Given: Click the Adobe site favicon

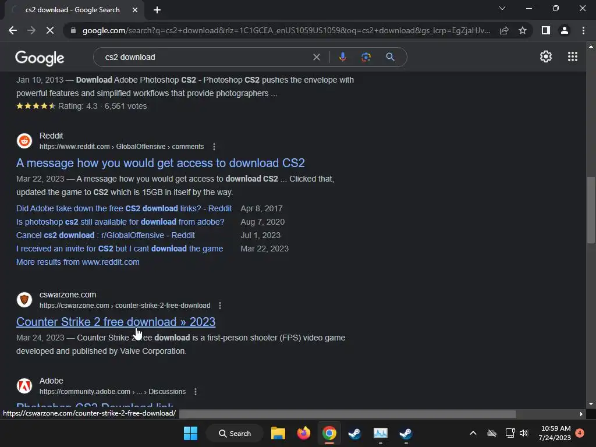Looking at the screenshot, I should pos(24,386).
